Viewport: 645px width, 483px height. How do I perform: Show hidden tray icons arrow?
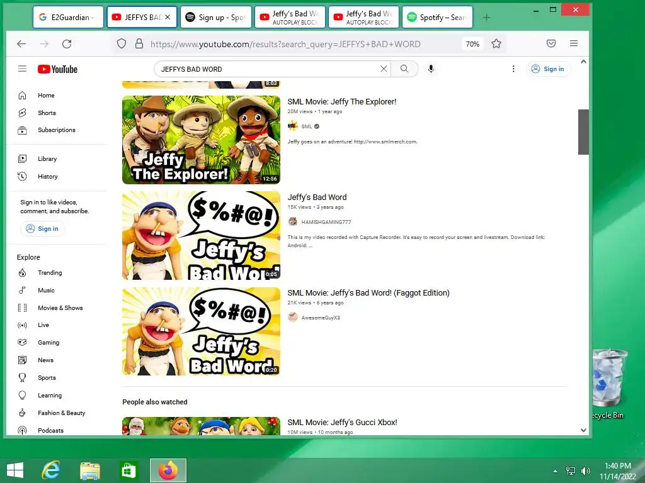(x=555, y=471)
